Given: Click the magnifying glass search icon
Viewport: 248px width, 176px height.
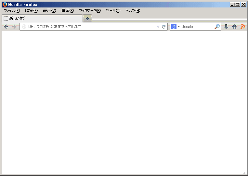Looking at the screenshot, I should click(x=217, y=27).
